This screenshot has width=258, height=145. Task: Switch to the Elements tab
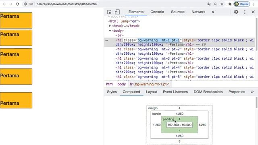coord(136,12)
